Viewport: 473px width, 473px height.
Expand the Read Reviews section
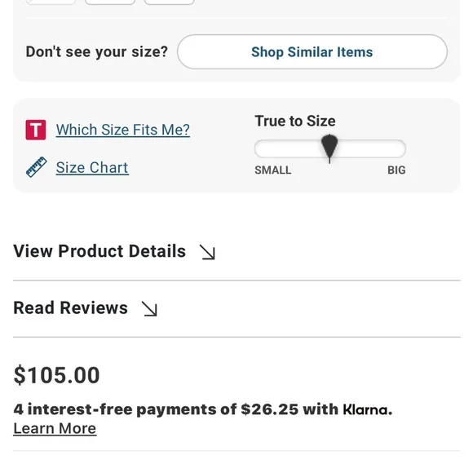236,308
